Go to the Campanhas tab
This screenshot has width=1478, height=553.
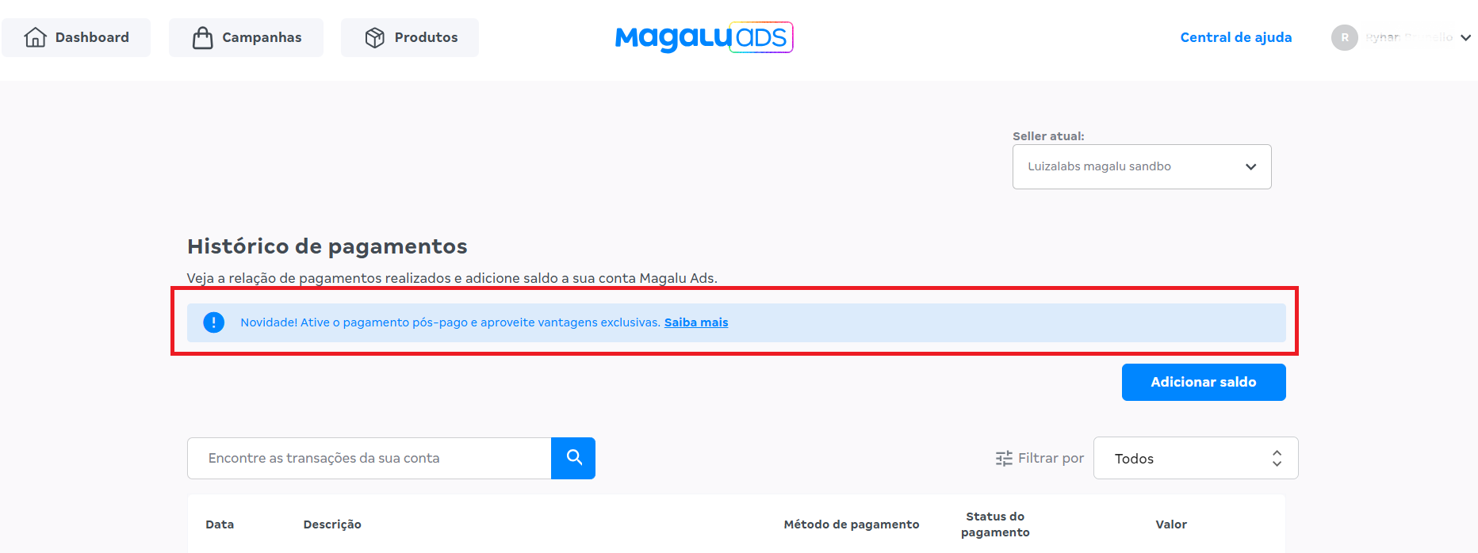pos(246,37)
